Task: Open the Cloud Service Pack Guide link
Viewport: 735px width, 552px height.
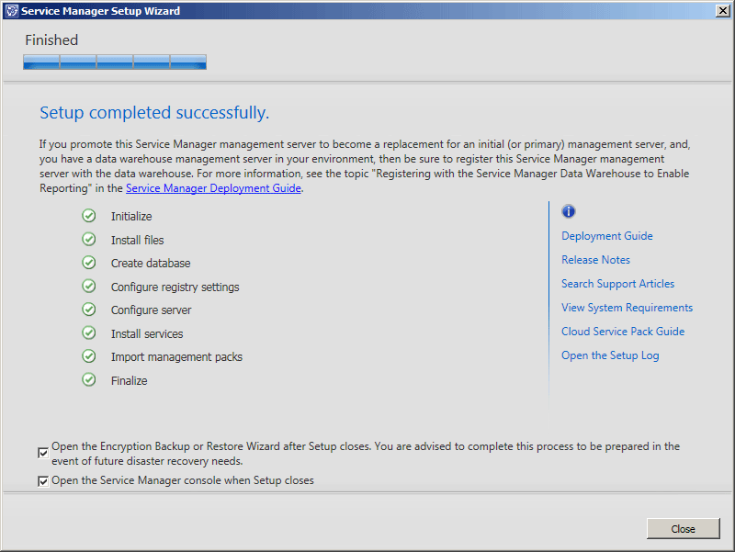Action: (623, 332)
